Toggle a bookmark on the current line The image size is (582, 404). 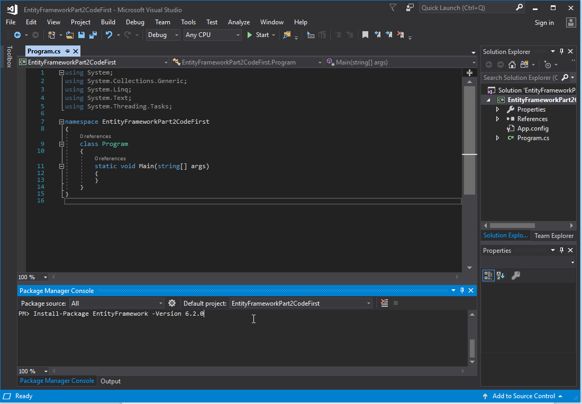(365, 34)
